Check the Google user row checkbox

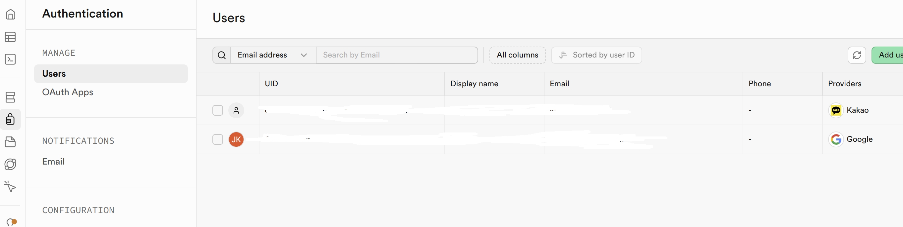coord(218,139)
